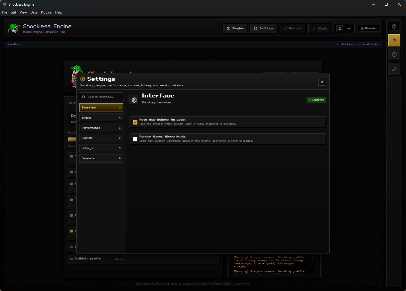Switch to the Hotkeys settings category

(101, 148)
